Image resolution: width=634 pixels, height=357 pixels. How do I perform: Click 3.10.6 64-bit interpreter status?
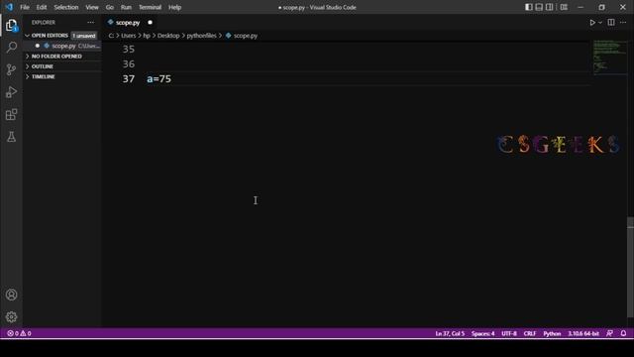583,333
